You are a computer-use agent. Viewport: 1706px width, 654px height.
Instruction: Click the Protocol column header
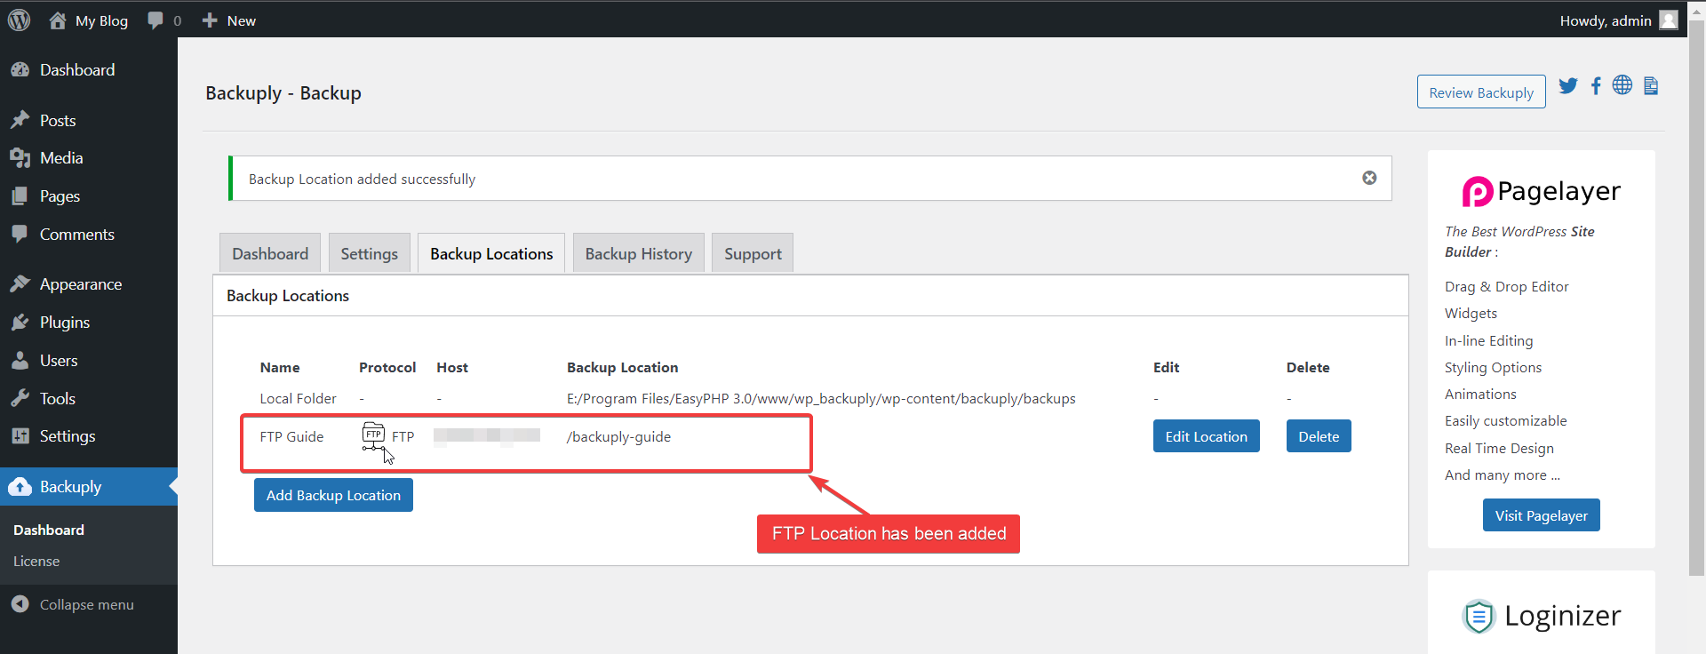(387, 367)
